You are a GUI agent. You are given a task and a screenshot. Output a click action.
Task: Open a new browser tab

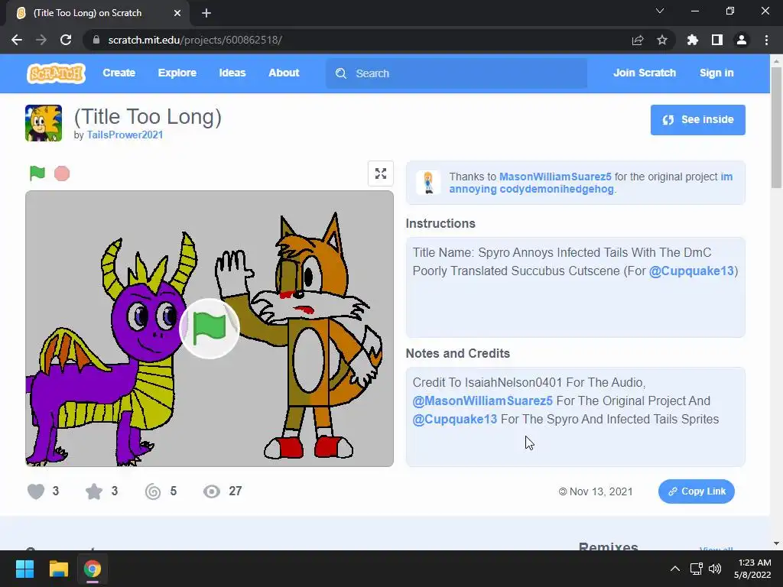[206, 13]
